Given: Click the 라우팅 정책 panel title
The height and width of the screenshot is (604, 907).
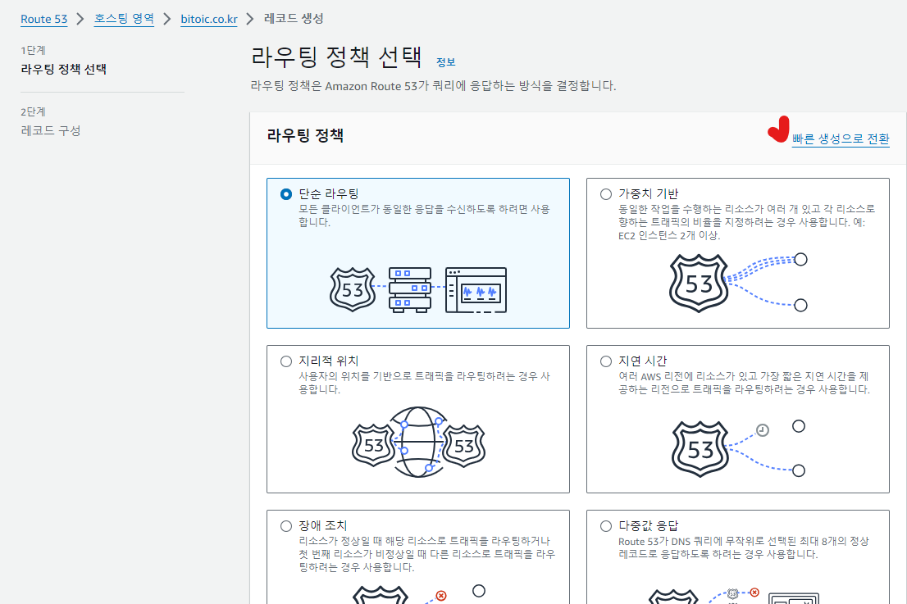Looking at the screenshot, I should point(305,136).
